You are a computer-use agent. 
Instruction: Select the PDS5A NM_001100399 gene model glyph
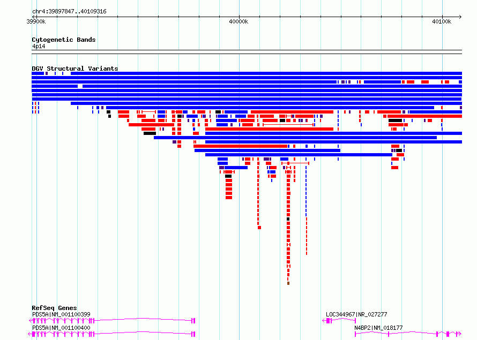[112, 321]
